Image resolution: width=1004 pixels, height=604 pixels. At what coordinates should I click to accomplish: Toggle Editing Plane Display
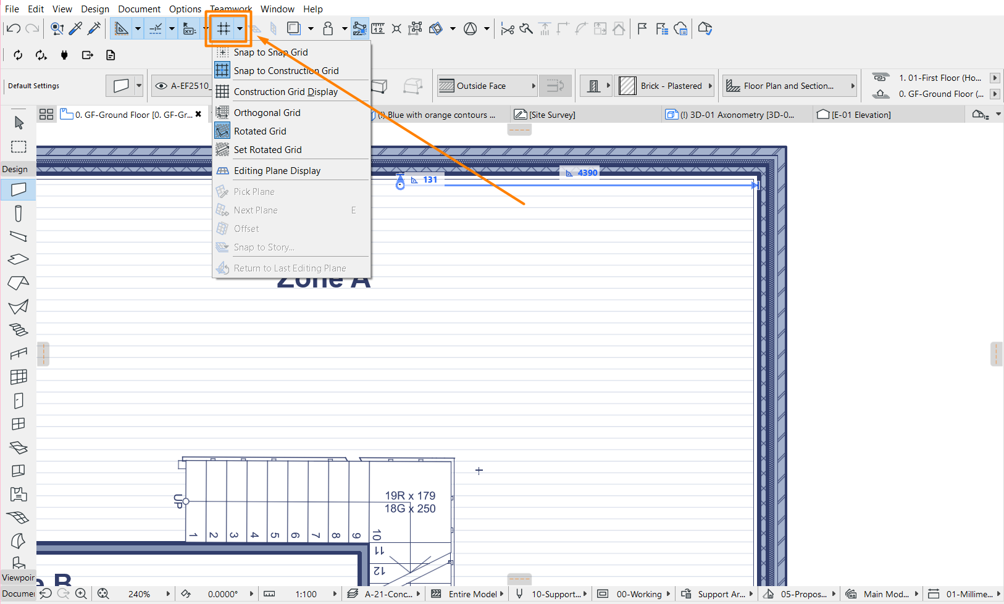click(291, 171)
